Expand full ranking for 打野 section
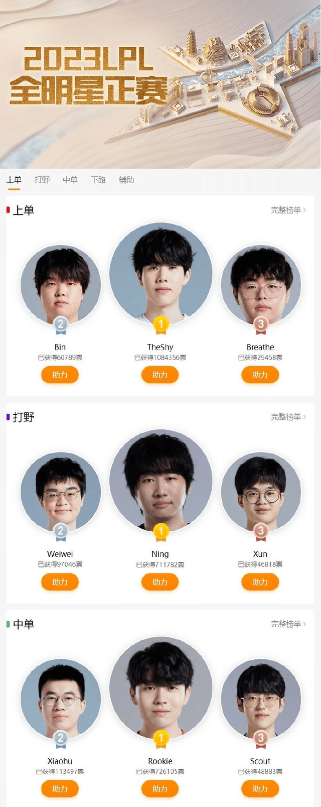The width and height of the screenshot is (321, 807). coord(288,417)
